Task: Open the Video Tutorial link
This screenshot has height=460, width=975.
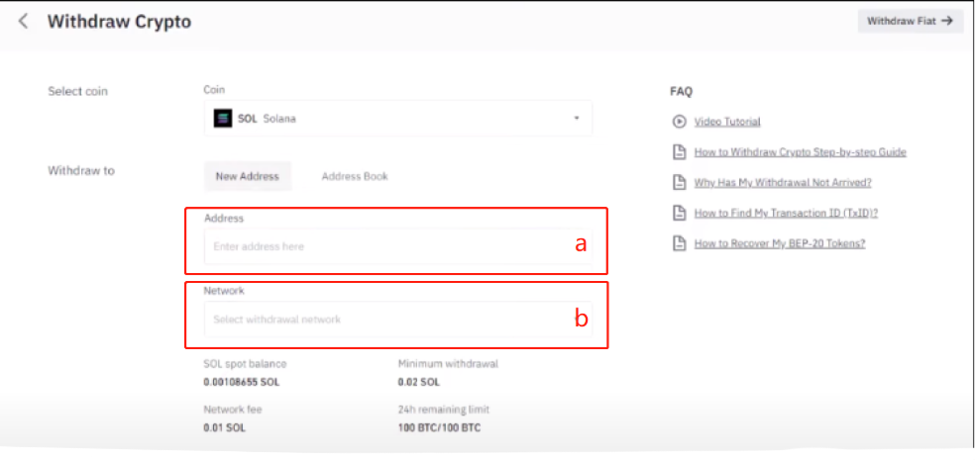Action: [x=727, y=122]
